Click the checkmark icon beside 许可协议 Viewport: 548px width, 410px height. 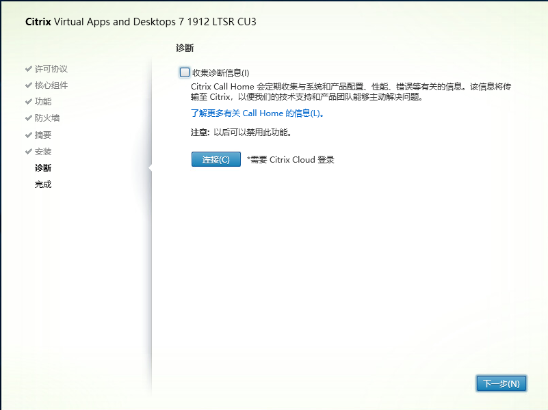tap(29, 69)
